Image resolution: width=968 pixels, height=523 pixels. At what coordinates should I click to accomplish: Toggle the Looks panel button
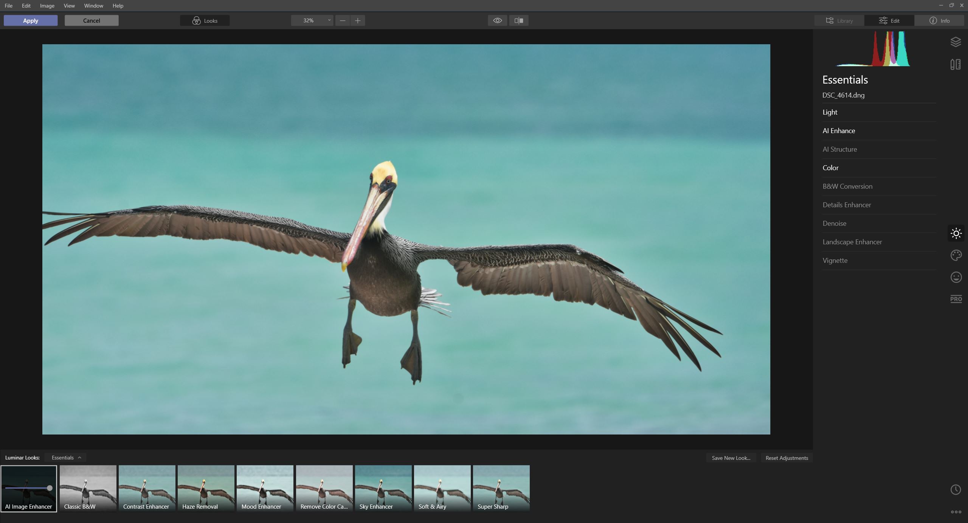[x=205, y=20]
